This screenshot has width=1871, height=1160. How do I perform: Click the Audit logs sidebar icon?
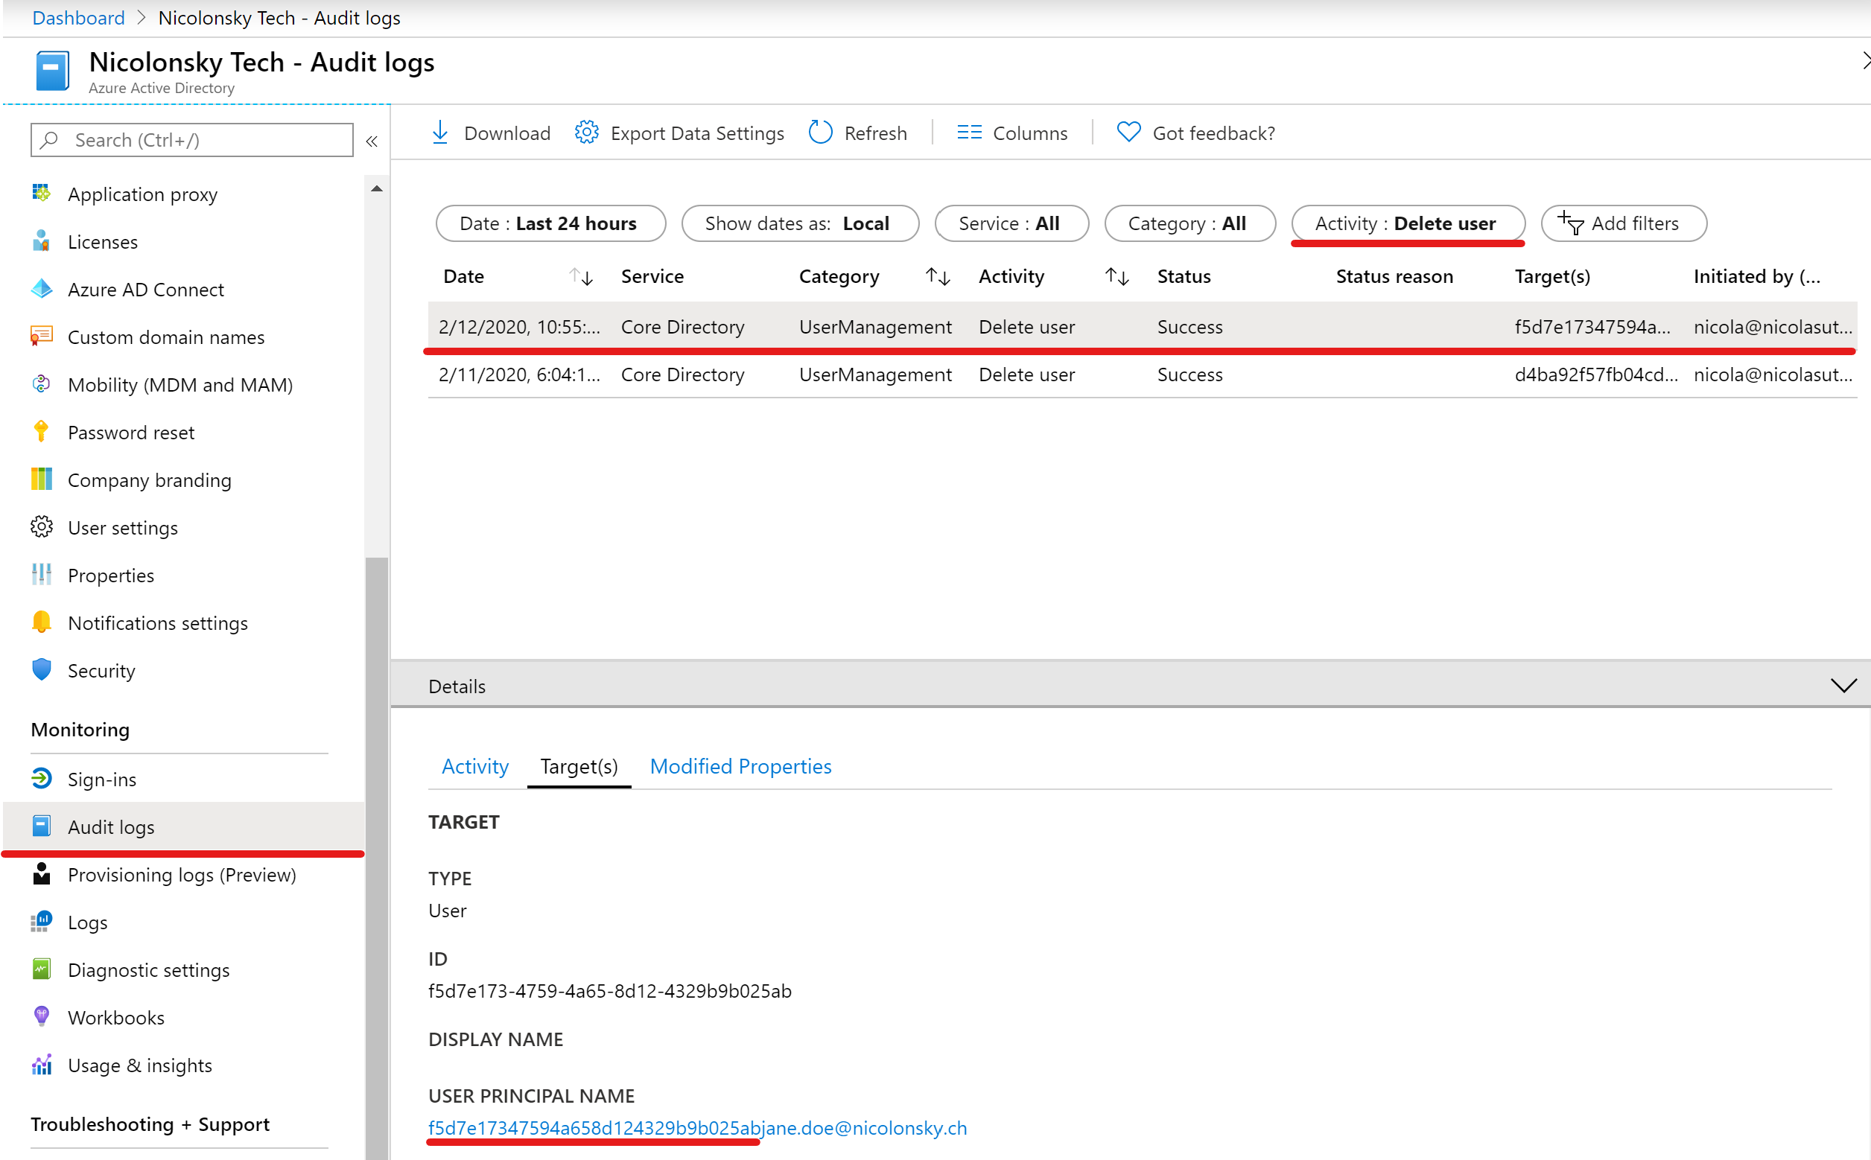[x=42, y=826]
